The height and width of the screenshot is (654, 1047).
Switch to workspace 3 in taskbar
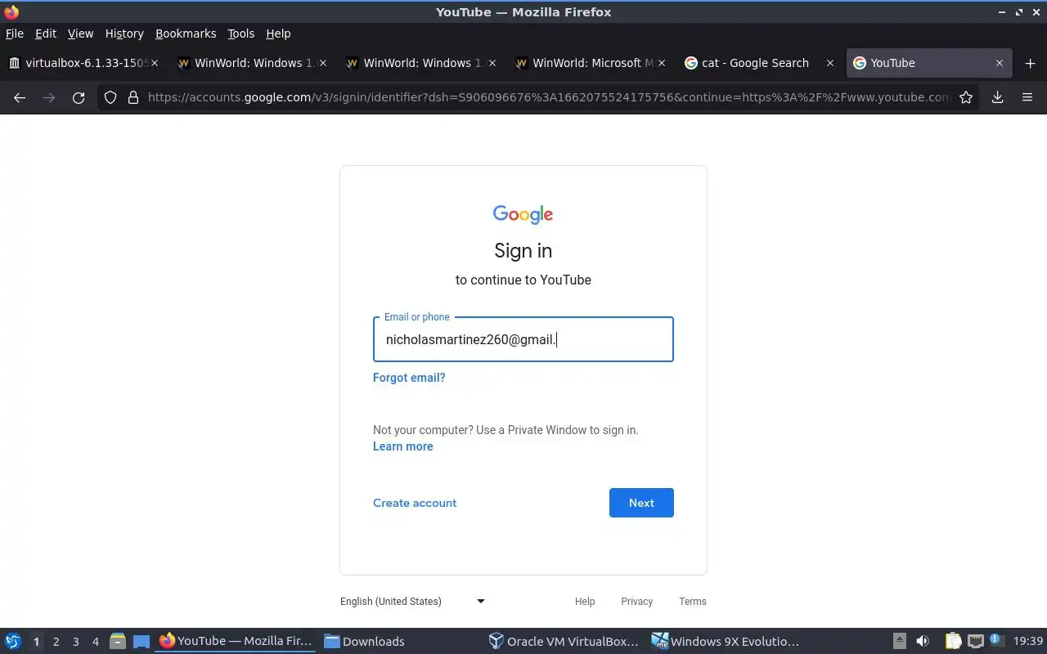(76, 642)
